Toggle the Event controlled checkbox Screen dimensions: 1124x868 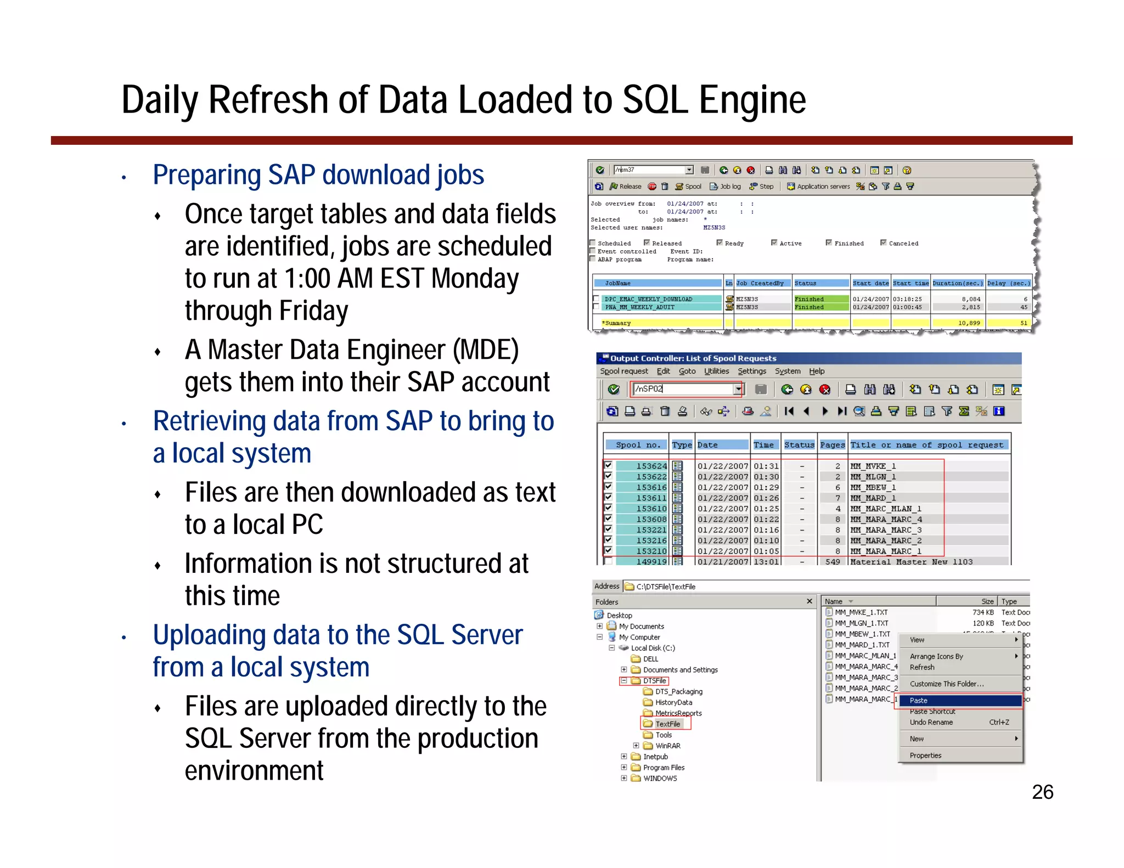pyautogui.click(x=592, y=251)
